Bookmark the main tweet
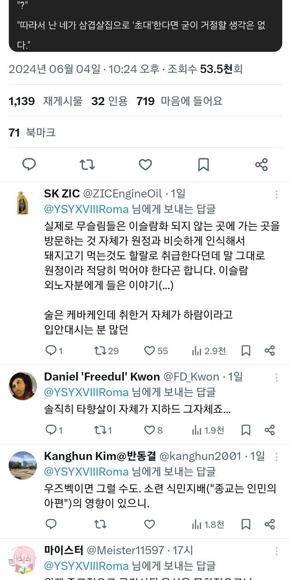Viewport: 290px width, 580px height. click(203, 164)
